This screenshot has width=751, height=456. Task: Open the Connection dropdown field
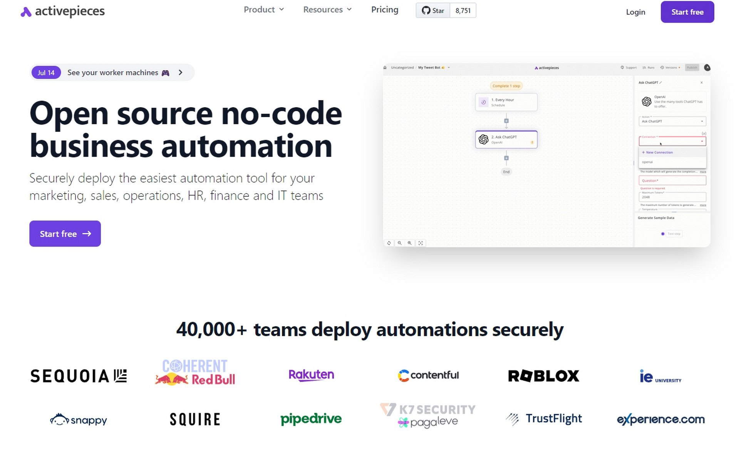point(672,141)
